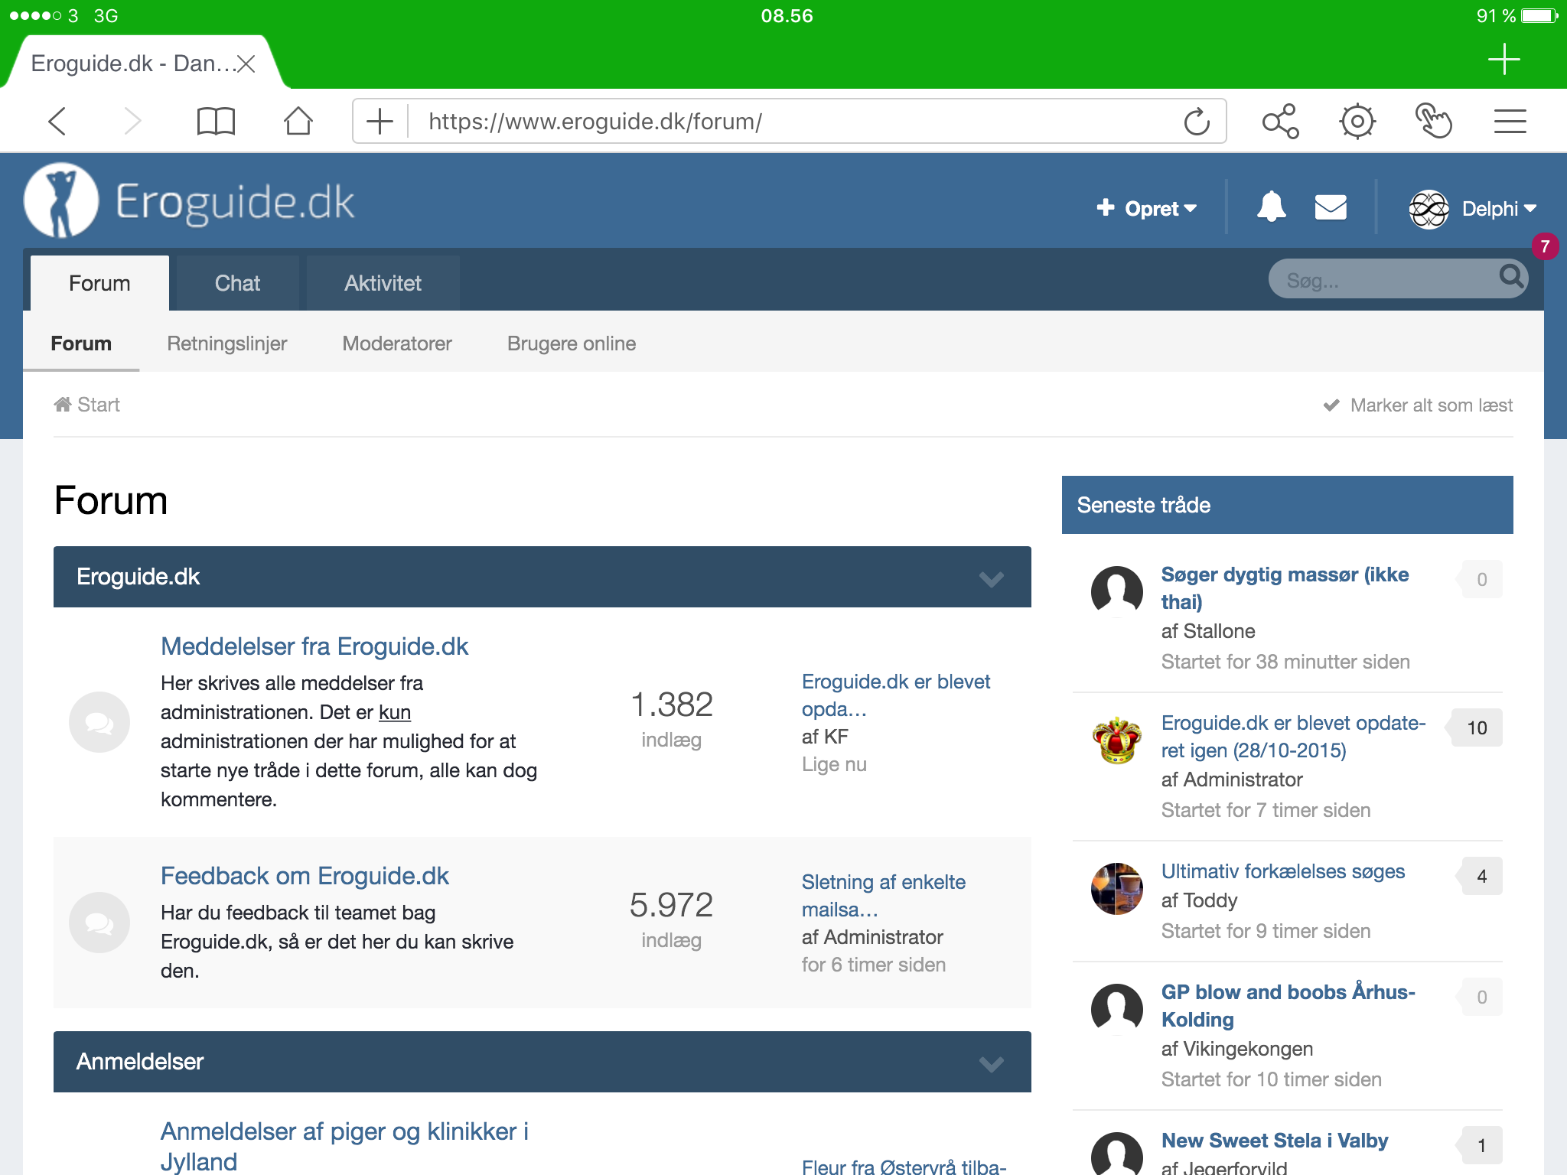Click the red 7 notification badge
Viewport: 1567px width, 1175px height.
[1545, 246]
